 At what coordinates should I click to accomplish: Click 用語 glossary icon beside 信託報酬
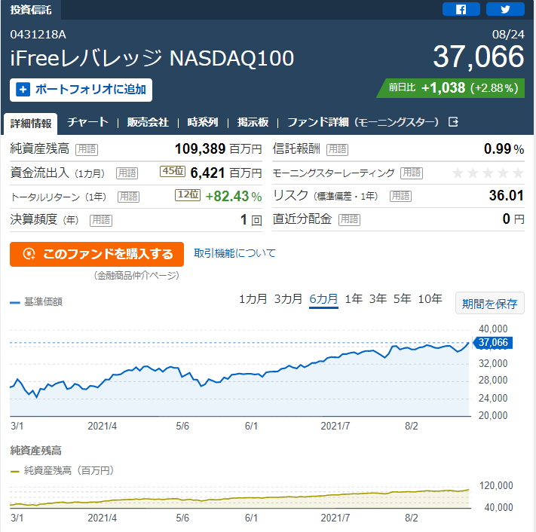coord(337,149)
